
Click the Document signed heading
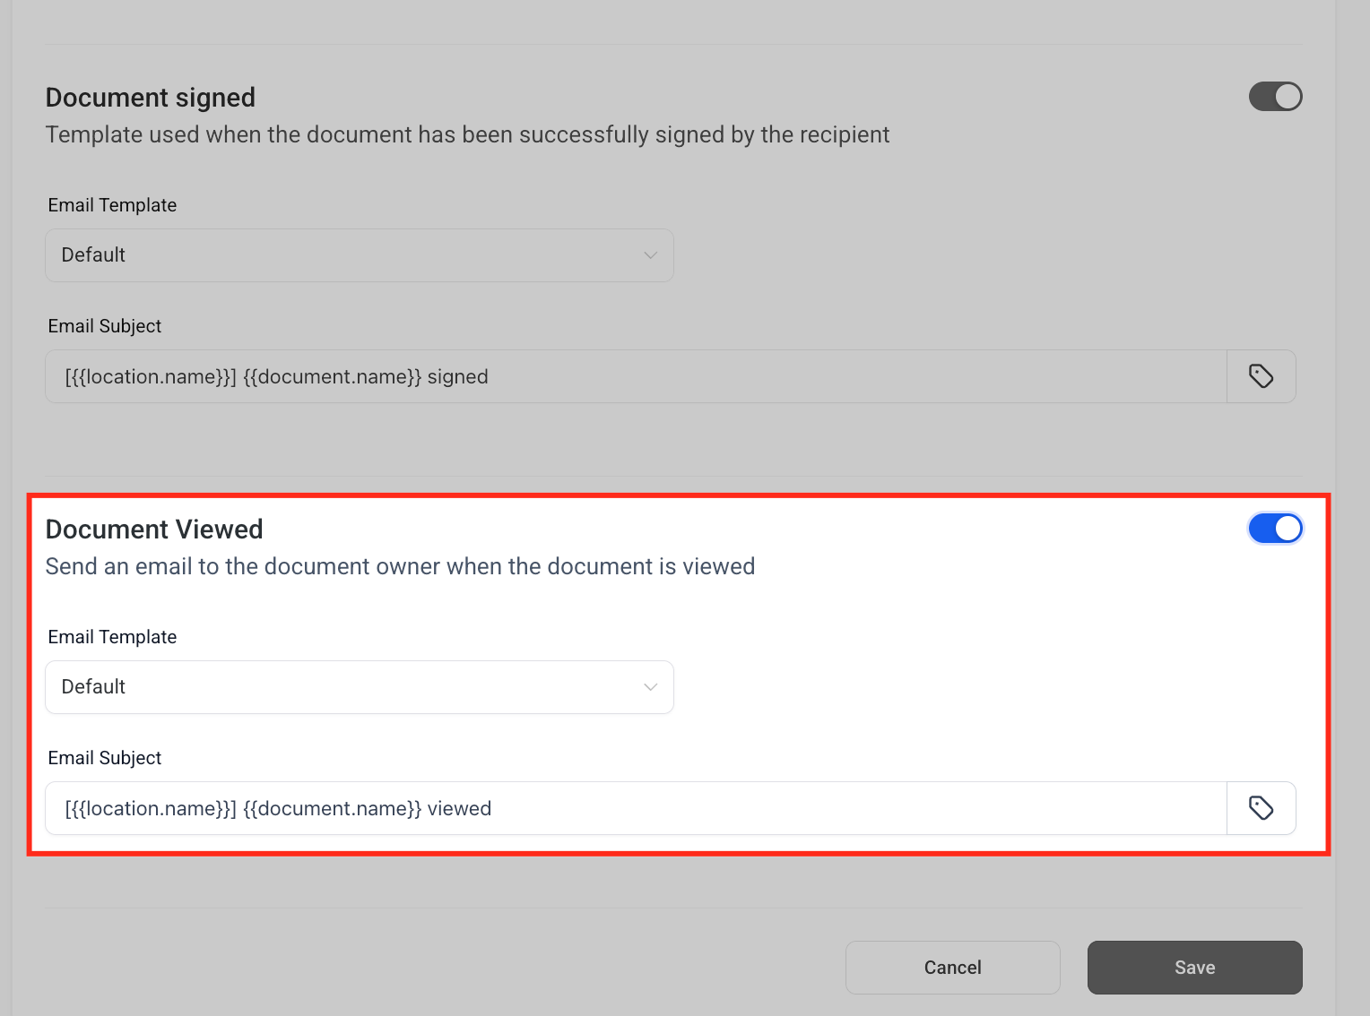[151, 98]
